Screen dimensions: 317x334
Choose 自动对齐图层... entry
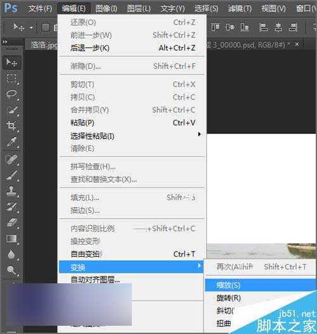coord(132,279)
